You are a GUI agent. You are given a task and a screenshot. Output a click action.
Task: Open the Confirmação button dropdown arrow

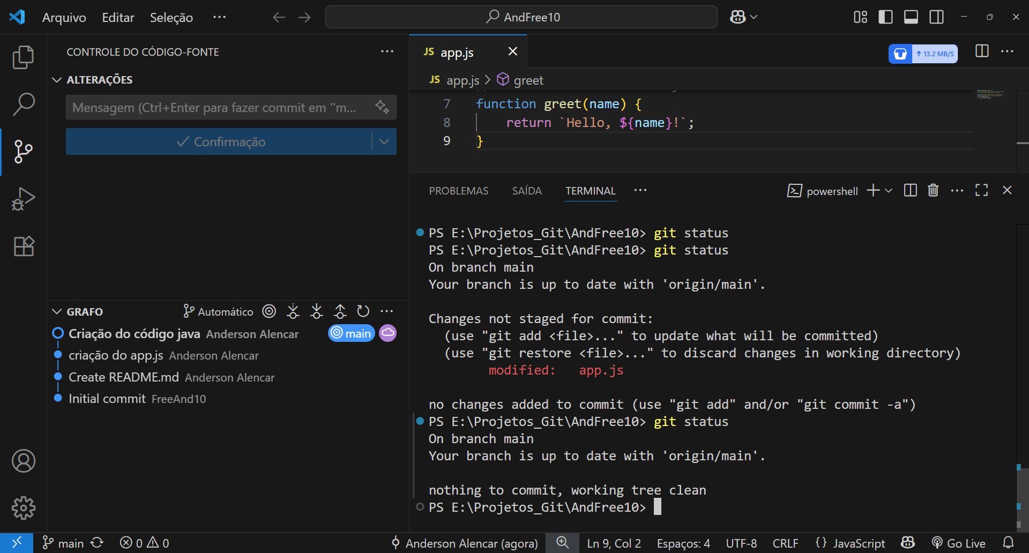384,141
